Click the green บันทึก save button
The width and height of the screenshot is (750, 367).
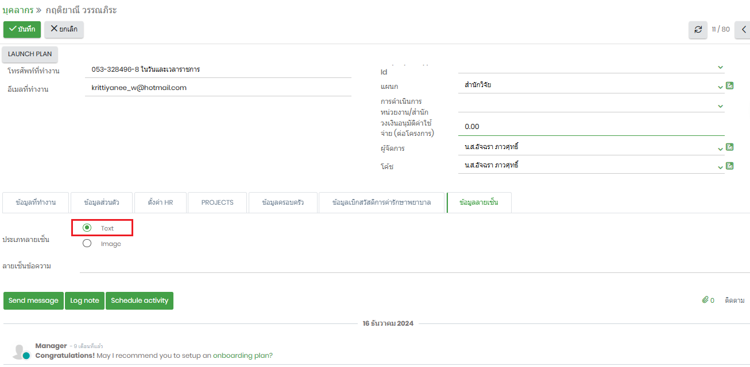click(x=22, y=29)
